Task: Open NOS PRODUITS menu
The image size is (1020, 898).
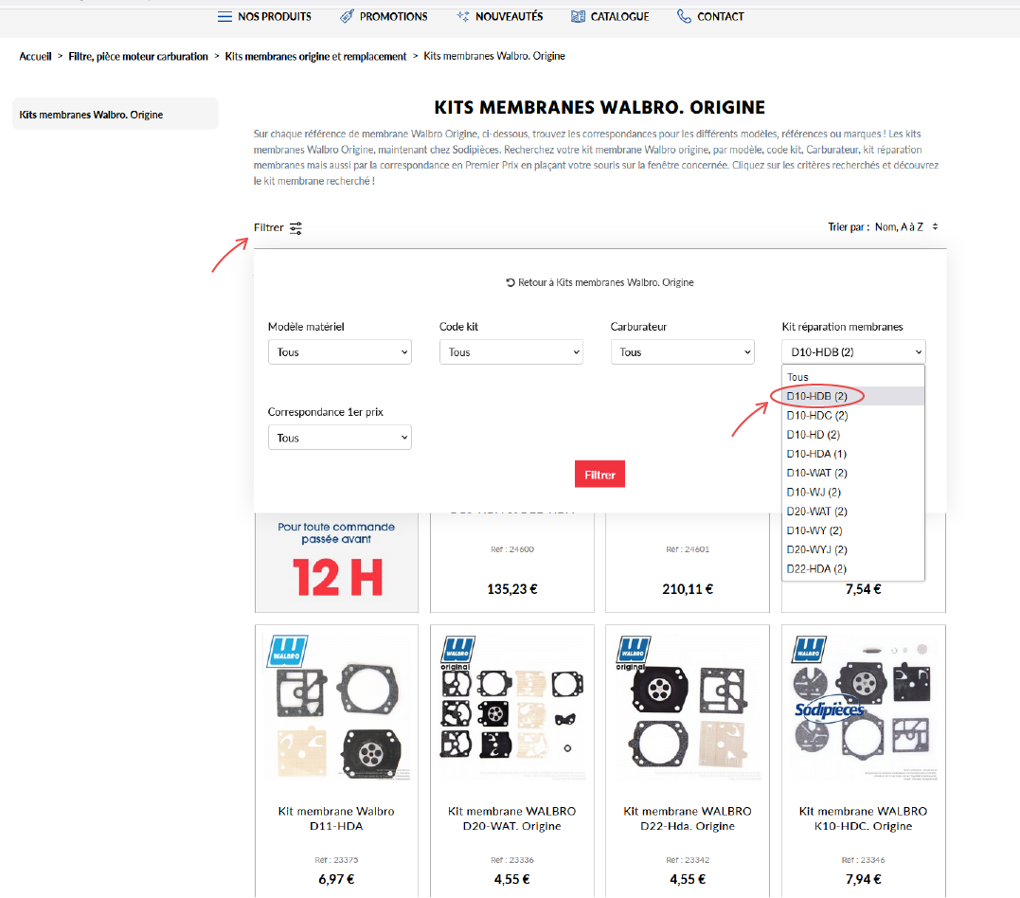Action: point(275,16)
